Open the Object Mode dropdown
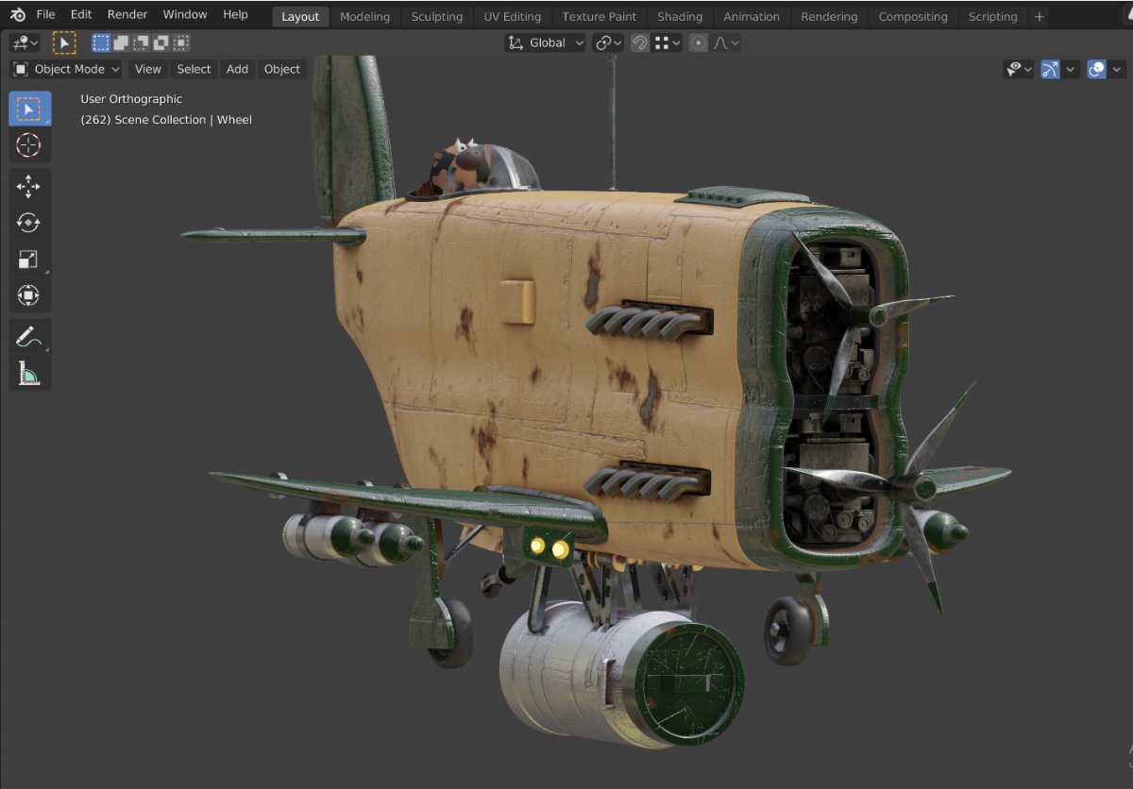1133x789 pixels. [66, 69]
